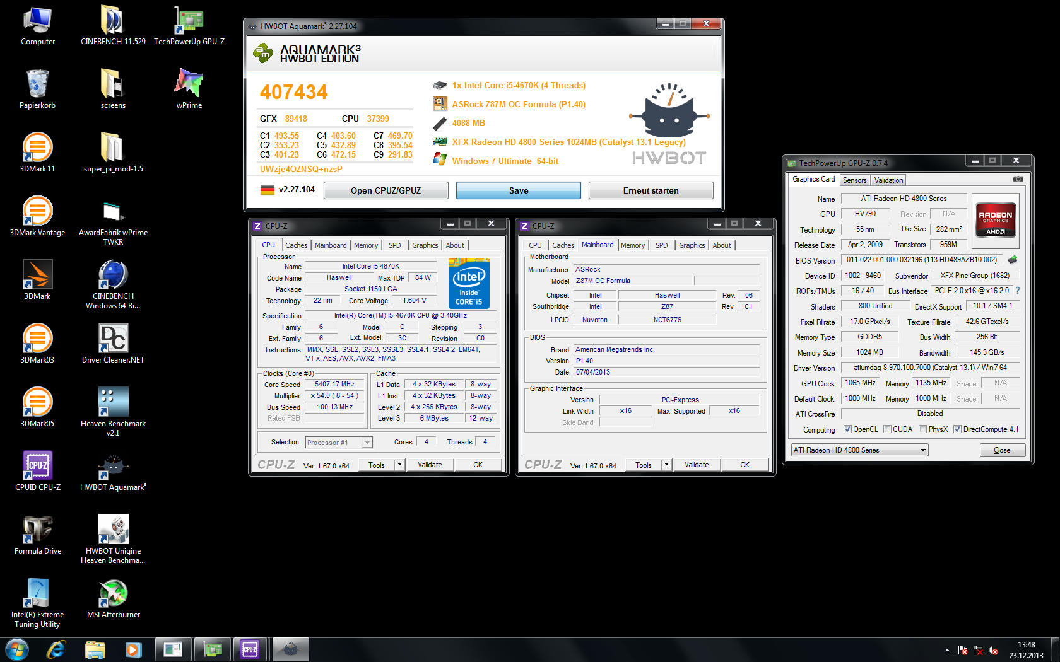Image resolution: width=1060 pixels, height=662 pixels.
Task: Open Formula Drive shortcut
Action: coord(37,535)
